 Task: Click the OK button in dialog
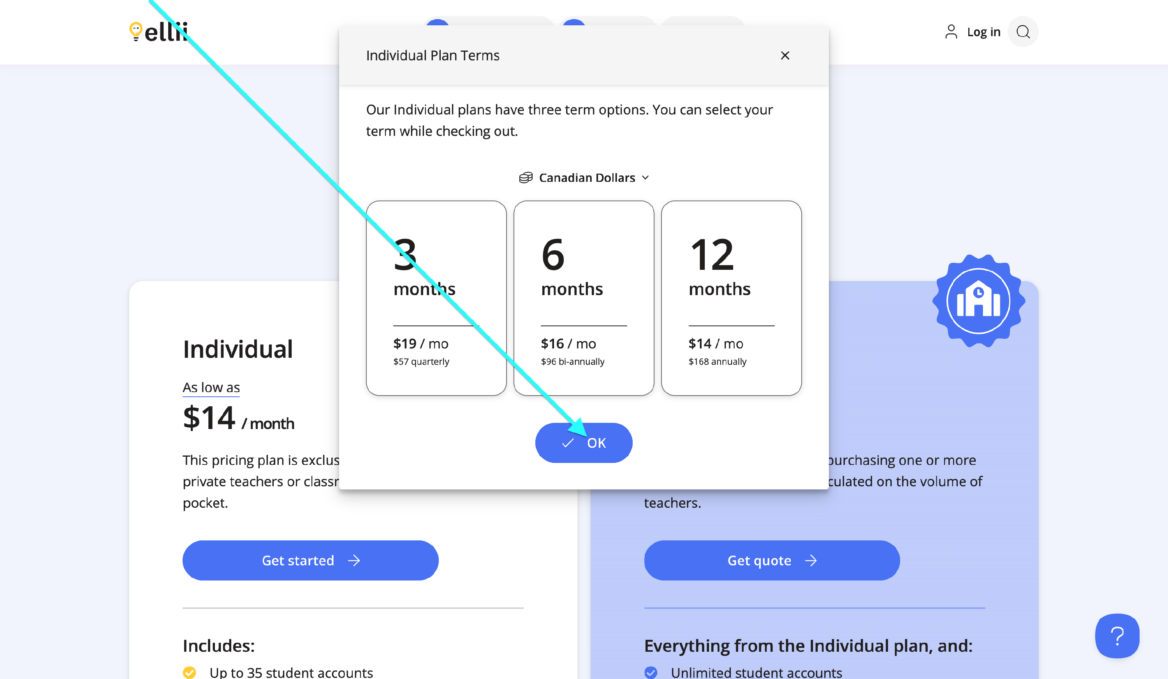(x=584, y=443)
